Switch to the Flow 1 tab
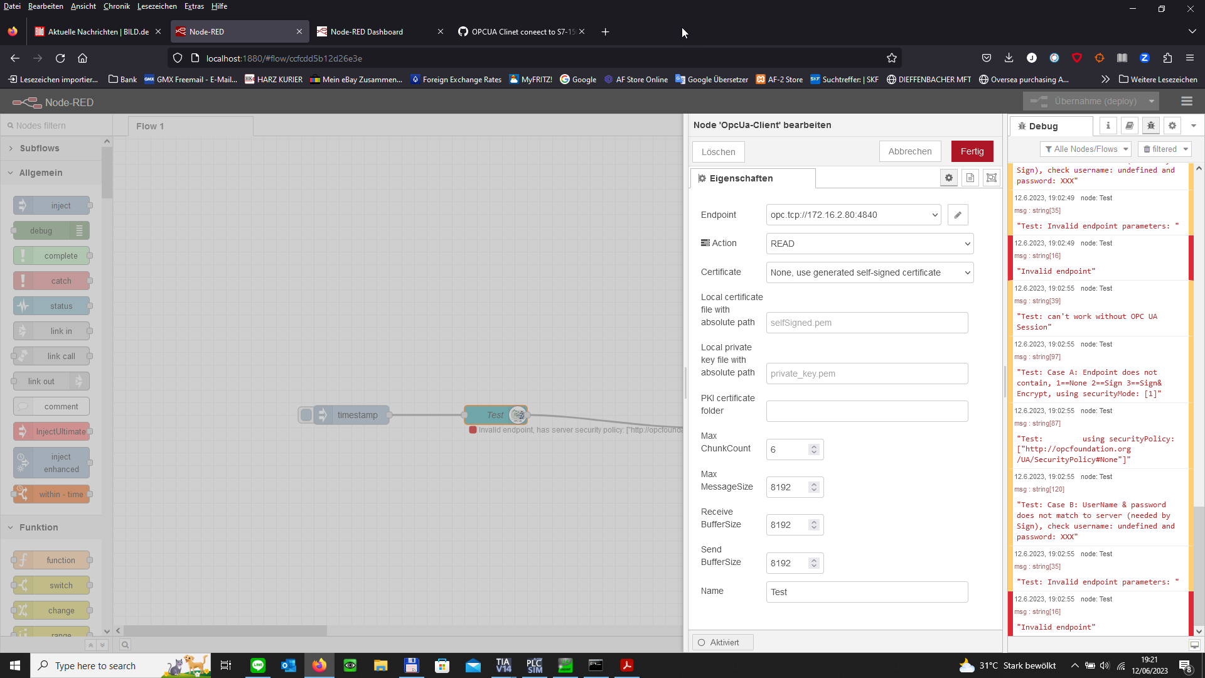The image size is (1205, 678). click(x=150, y=126)
